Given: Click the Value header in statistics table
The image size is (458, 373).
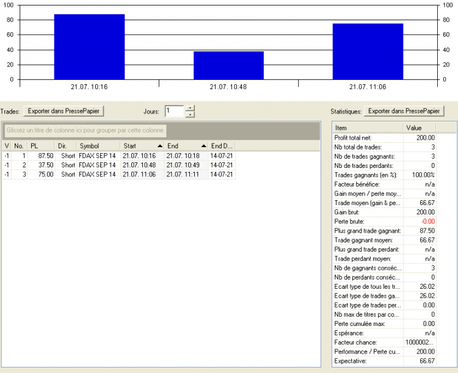Looking at the screenshot, I should [x=419, y=128].
